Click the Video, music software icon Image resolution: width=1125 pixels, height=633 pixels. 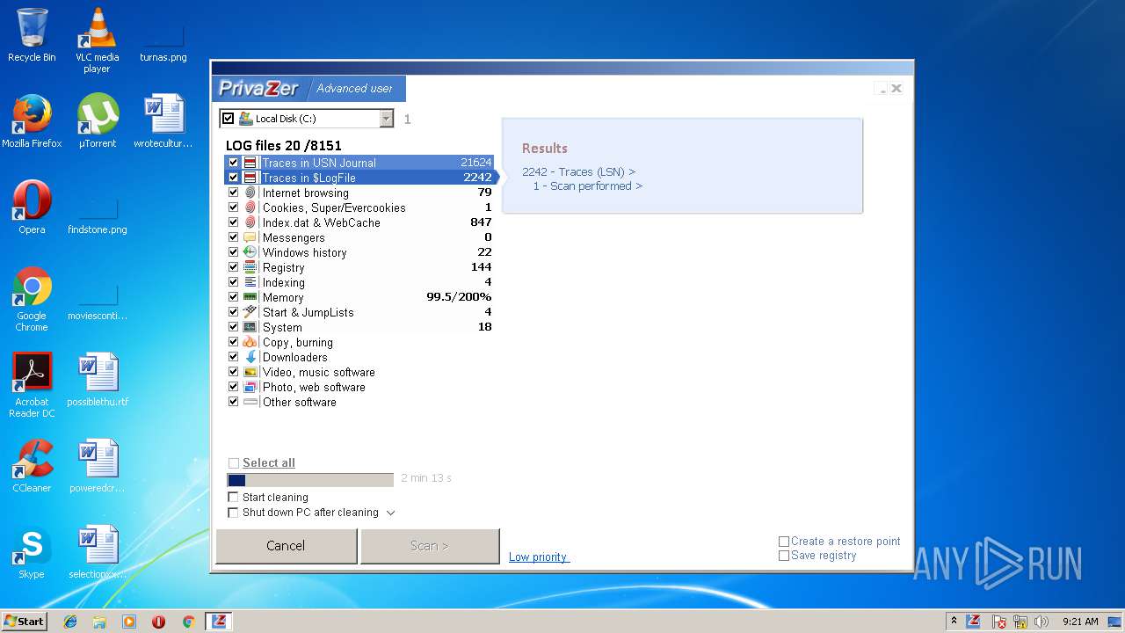tap(250, 372)
